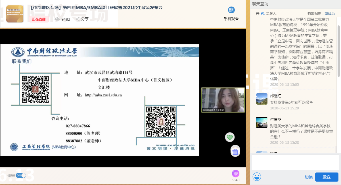This screenshot has height=185, width=341.
Task: Select the 聊天互动 chat tab
Action: tap(260, 4)
